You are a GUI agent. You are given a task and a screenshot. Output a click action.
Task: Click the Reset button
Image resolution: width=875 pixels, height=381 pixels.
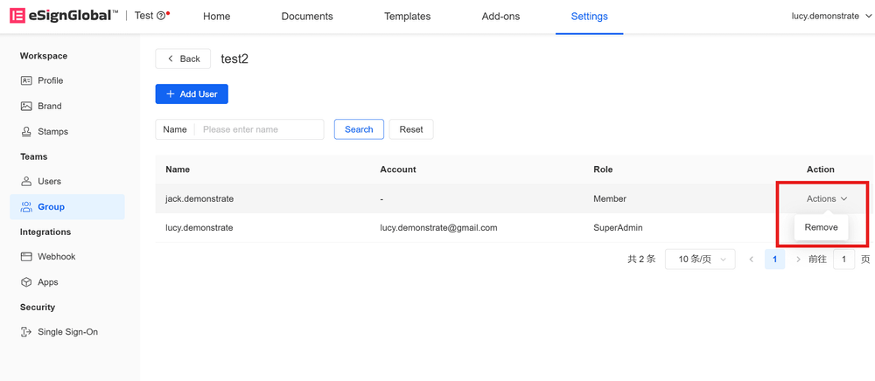[x=411, y=129]
